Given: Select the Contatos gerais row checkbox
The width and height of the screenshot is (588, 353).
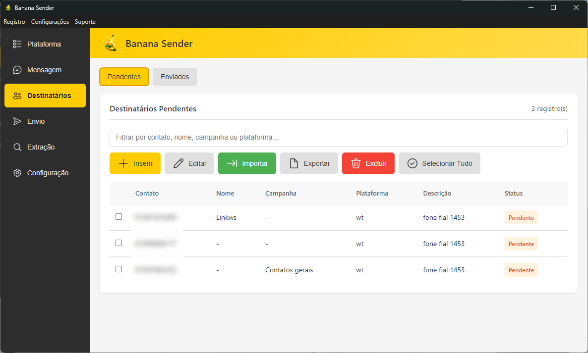Looking at the screenshot, I should [x=118, y=269].
